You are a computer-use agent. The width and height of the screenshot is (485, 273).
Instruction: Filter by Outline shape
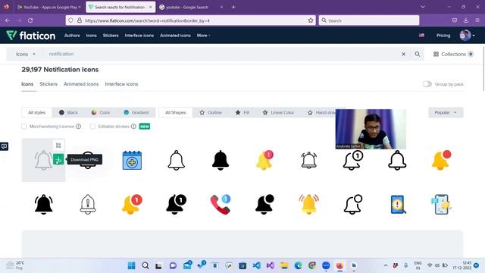click(211, 112)
